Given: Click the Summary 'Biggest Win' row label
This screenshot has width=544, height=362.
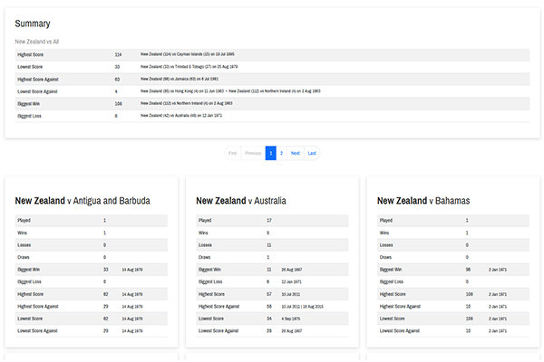Looking at the screenshot, I should [28, 103].
